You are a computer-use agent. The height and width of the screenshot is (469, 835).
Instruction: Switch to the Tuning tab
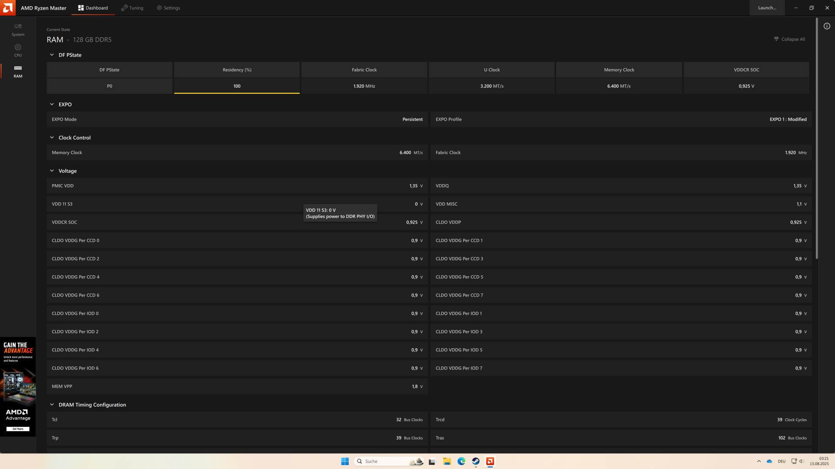coord(132,8)
